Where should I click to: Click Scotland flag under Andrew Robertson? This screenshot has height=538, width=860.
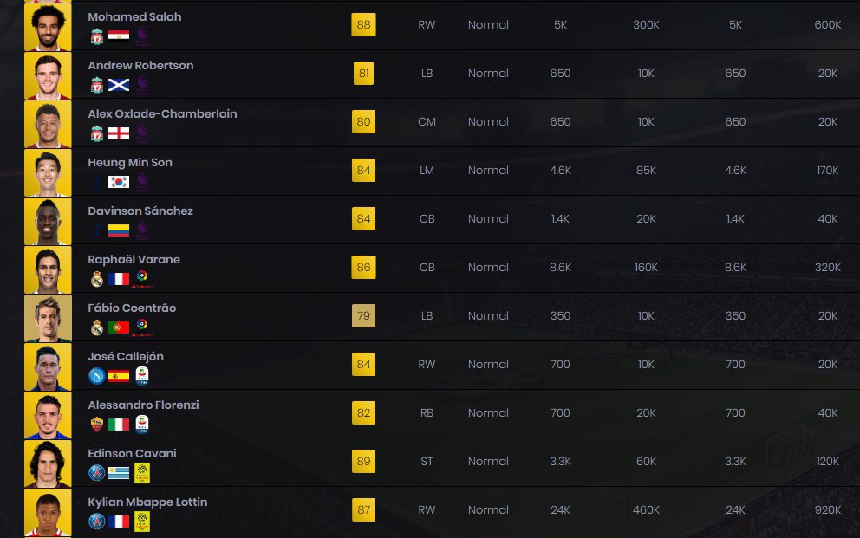(x=119, y=85)
